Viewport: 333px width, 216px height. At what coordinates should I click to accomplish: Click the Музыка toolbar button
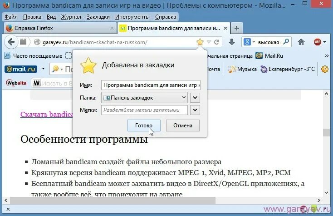coord(242,69)
